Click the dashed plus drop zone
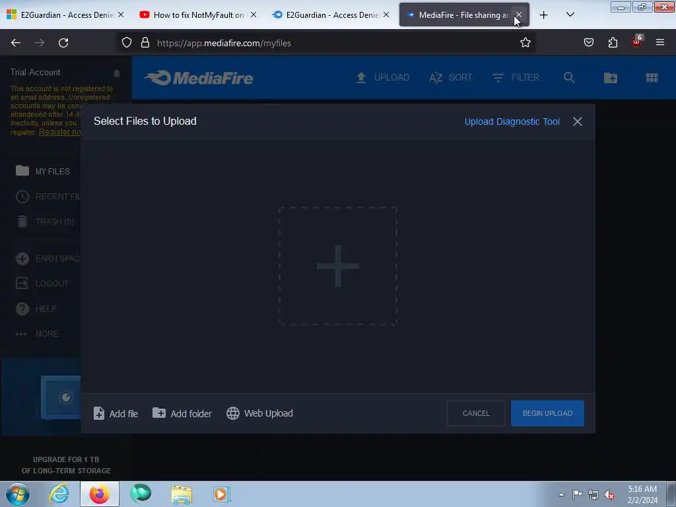Viewport: 676px width, 507px height. point(337,265)
